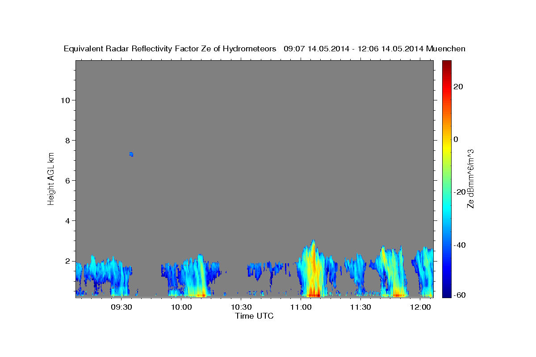Click the 'Time UTC' axis label
Viewport: 536px width, 357px height.
pyautogui.click(x=254, y=316)
